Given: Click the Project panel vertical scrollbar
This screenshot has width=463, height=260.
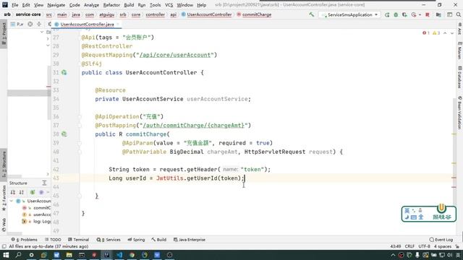Looking at the screenshot, I should tap(48, 93).
